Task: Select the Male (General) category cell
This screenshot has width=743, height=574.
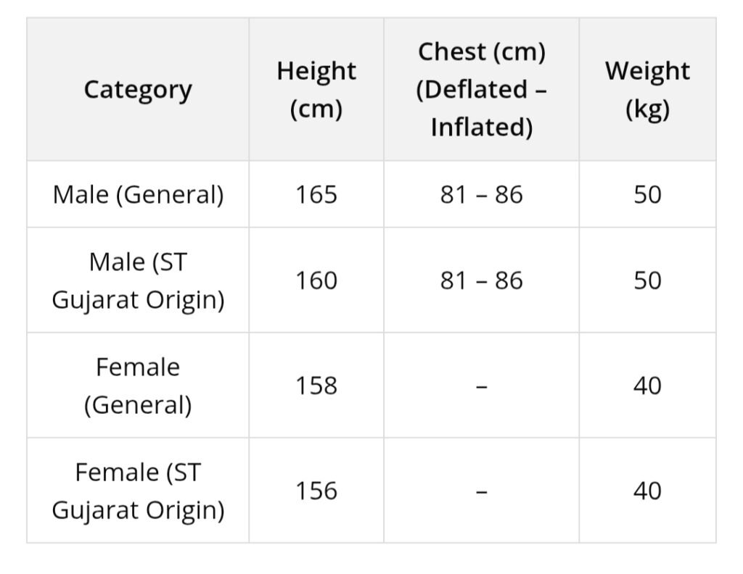Action: tap(138, 195)
